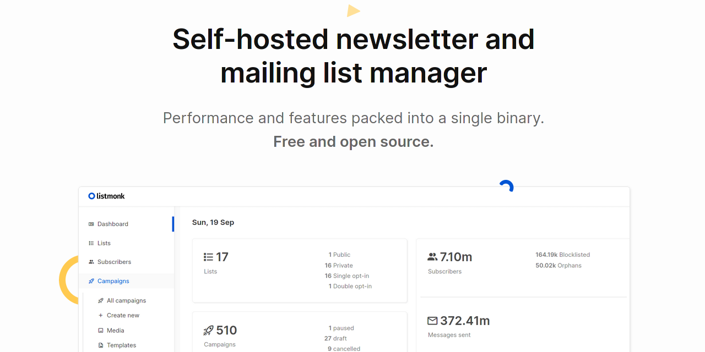This screenshot has height=352, width=705.
Task: Click the All campaigns rocket icon
Action: 101,301
